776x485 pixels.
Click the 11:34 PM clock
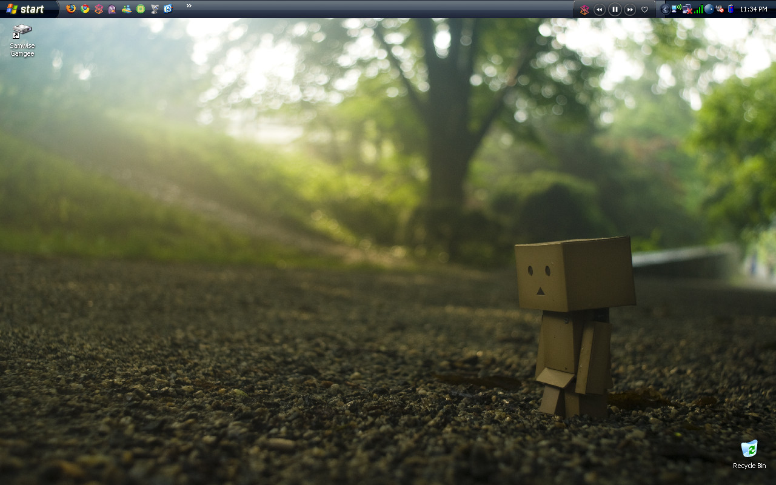[754, 10]
